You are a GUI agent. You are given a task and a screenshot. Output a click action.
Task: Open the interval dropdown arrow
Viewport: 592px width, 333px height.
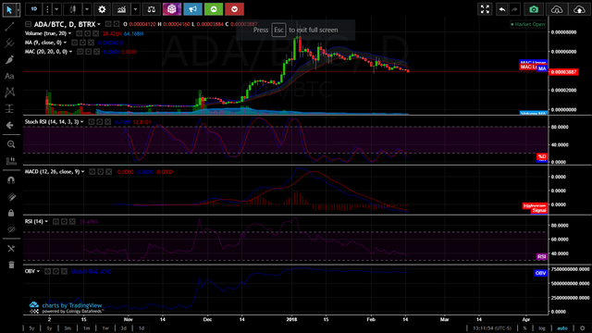[56, 9]
